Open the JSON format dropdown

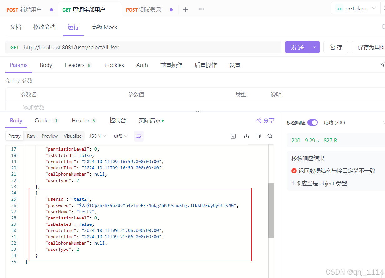pos(97,136)
